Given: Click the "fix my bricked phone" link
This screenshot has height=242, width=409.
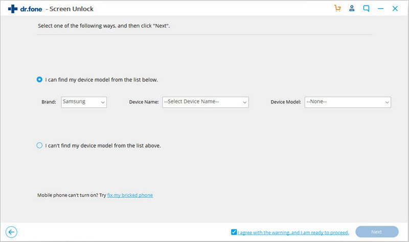Looking at the screenshot, I should click(x=130, y=195).
